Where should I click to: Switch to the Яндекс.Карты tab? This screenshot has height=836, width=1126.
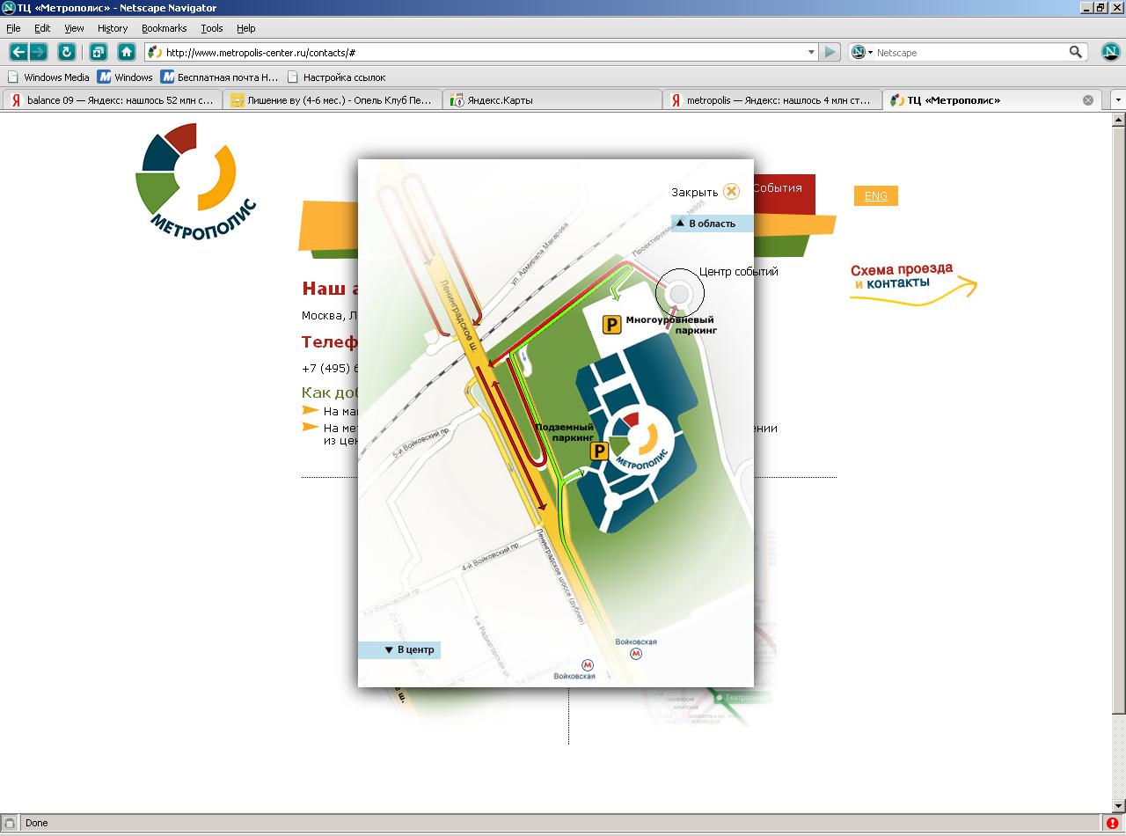point(552,100)
